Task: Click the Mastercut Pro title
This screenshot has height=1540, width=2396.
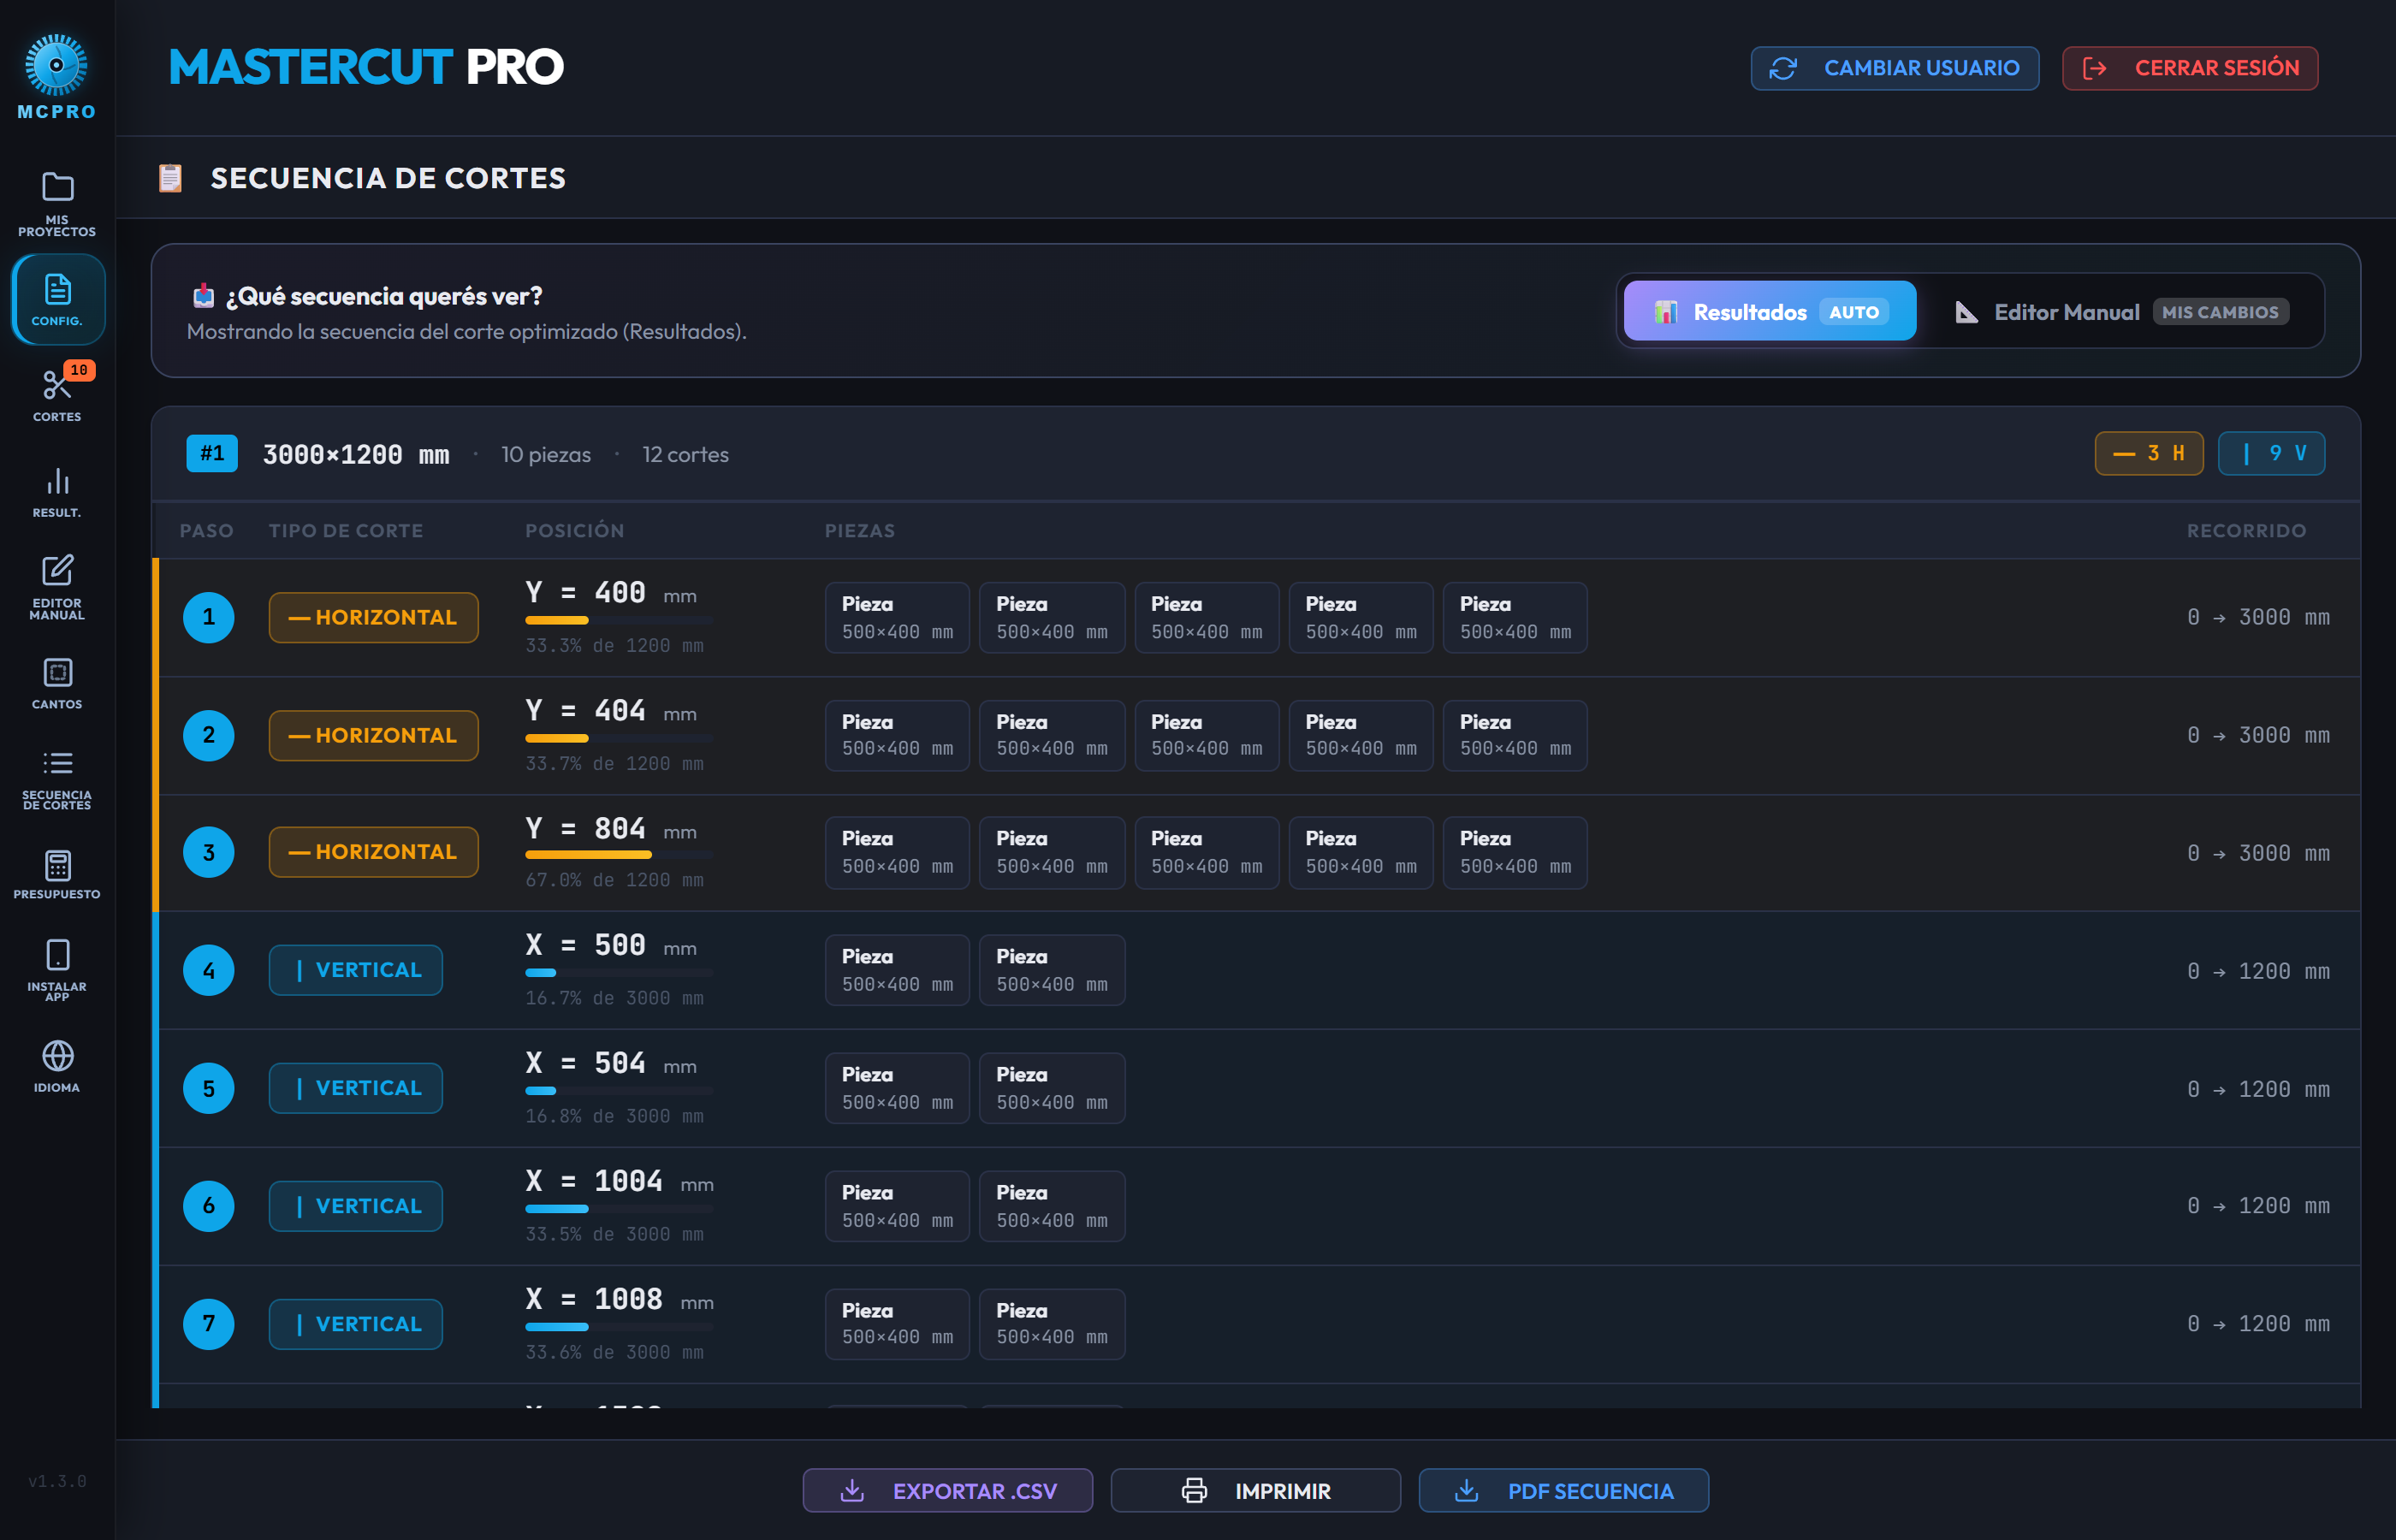Action: (367, 67)
